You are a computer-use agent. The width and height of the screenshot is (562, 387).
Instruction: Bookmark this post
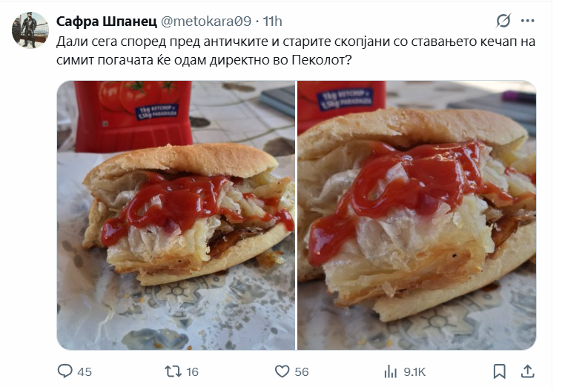coord(499,371)
